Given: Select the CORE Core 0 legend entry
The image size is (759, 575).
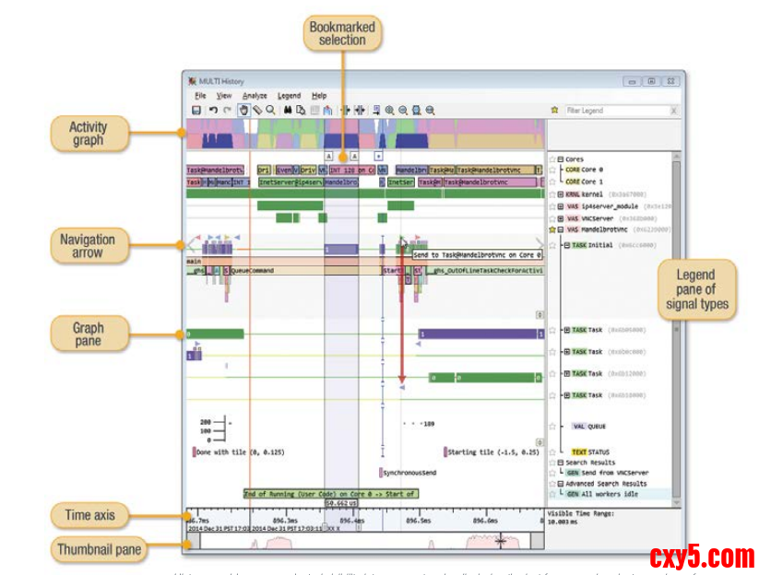Looking at the screenshot, I should (x=585, y=170).
